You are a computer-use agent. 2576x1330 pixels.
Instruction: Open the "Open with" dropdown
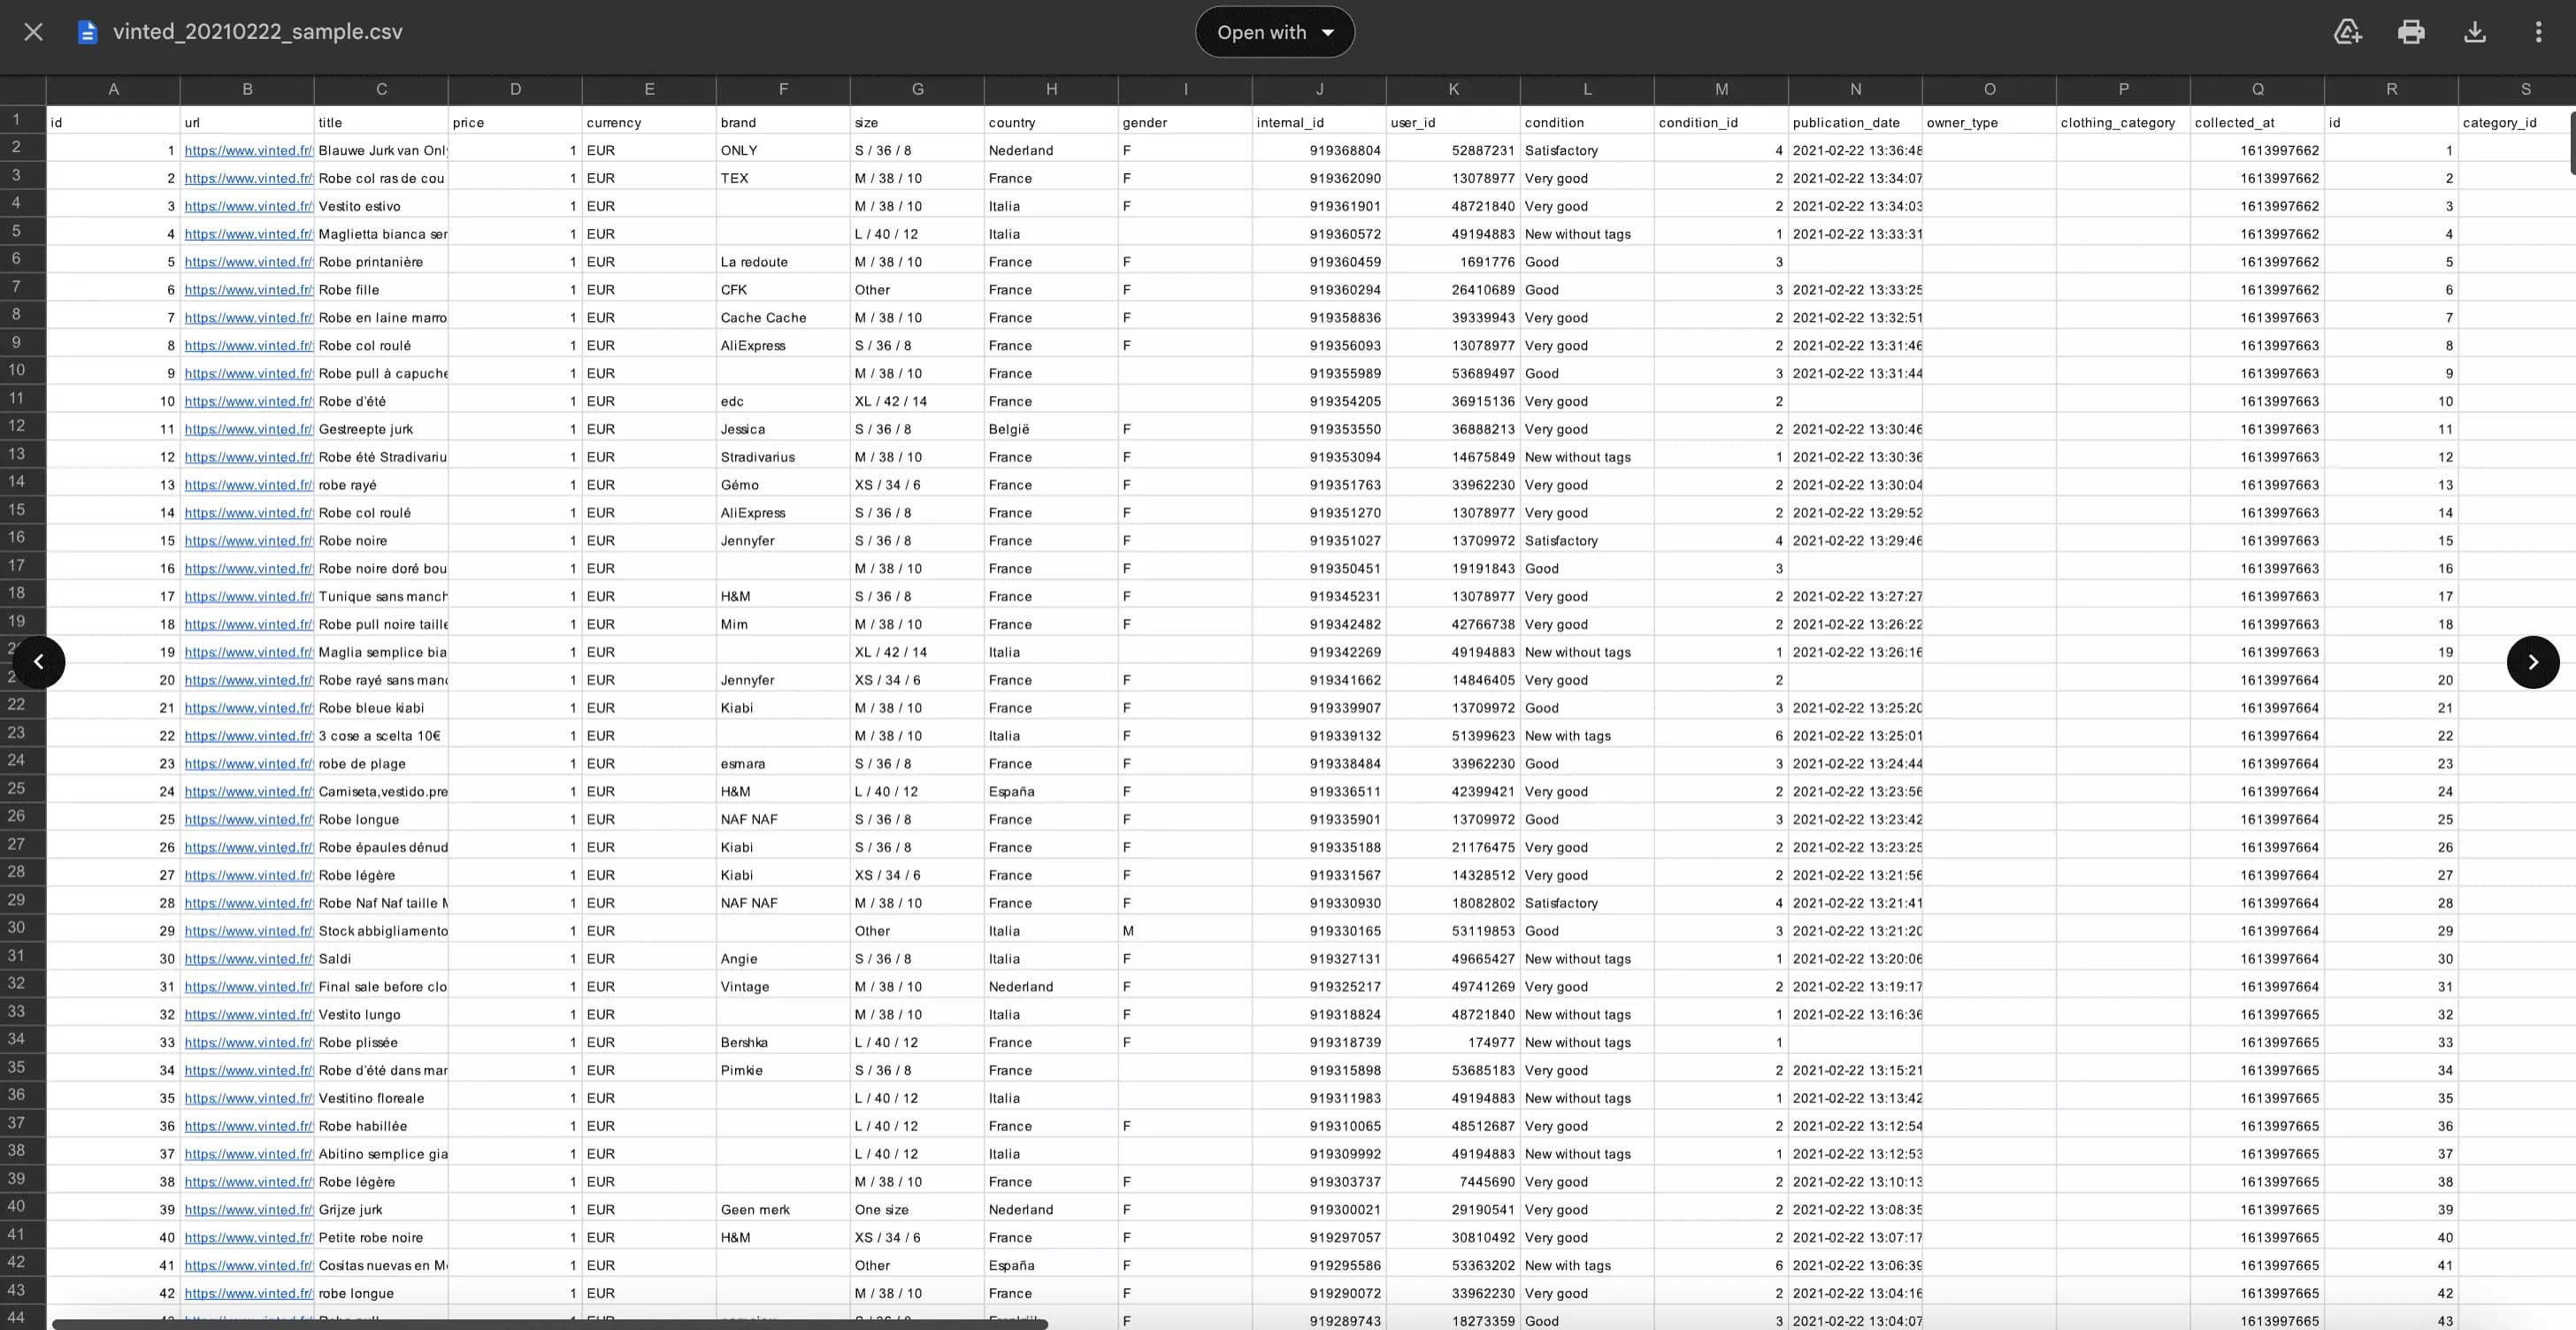[x=1273, y=31]
